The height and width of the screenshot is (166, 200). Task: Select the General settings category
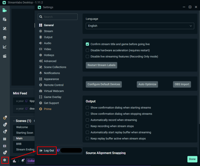[46, 25]
